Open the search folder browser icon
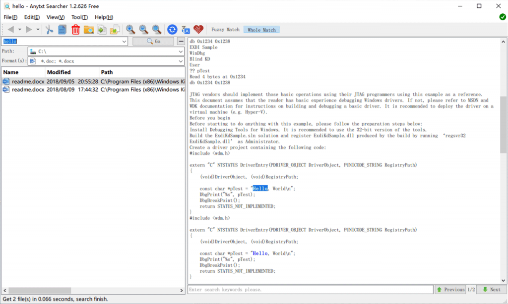Viewport: 508px width, 304px height. (89, 29)
